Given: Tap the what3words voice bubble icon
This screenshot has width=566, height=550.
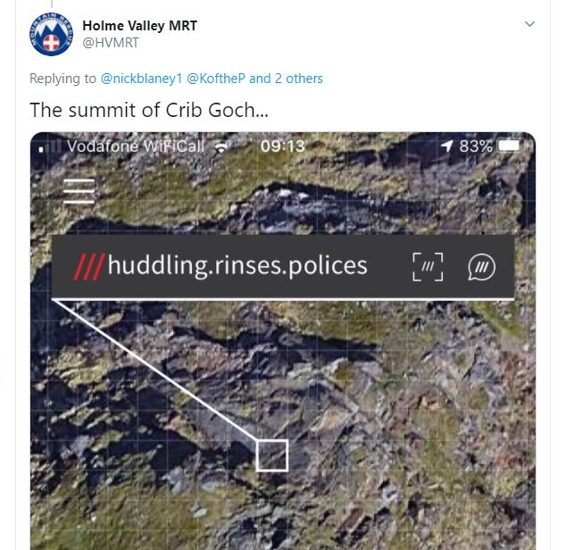Looking at the screenshot, I should pos(481,267).
